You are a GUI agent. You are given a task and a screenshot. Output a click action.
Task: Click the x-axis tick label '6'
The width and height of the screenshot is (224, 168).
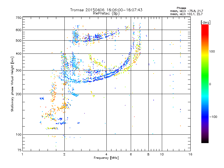[x=131, y=154]
